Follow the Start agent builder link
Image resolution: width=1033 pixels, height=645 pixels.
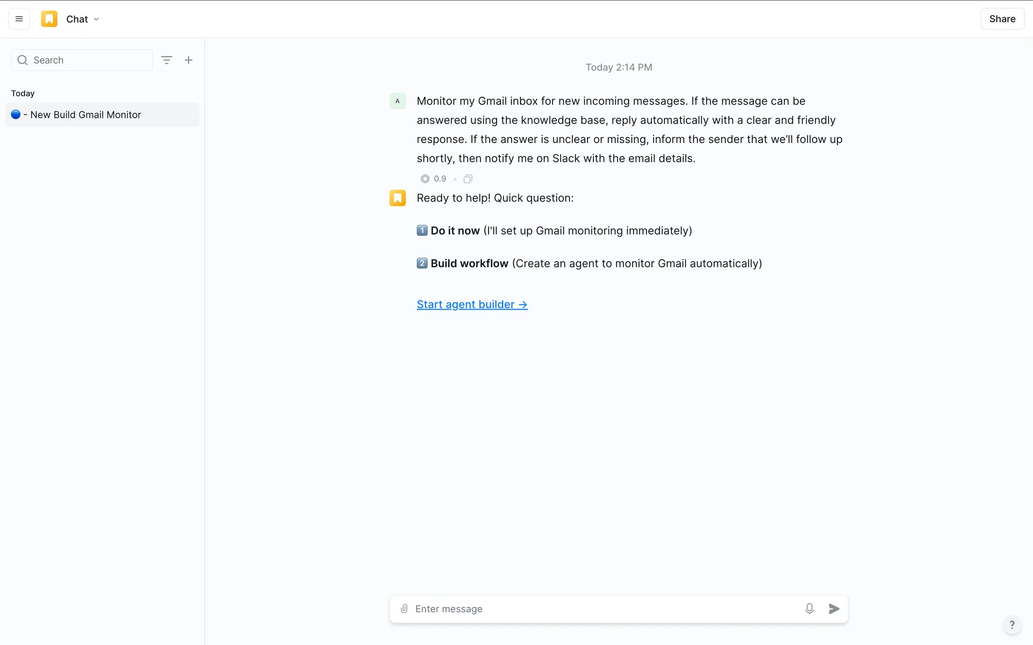[x=472, y=304]
